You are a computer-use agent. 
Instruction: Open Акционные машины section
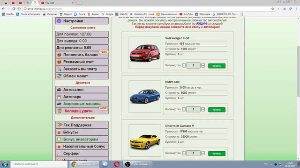(x=82, y=104)
